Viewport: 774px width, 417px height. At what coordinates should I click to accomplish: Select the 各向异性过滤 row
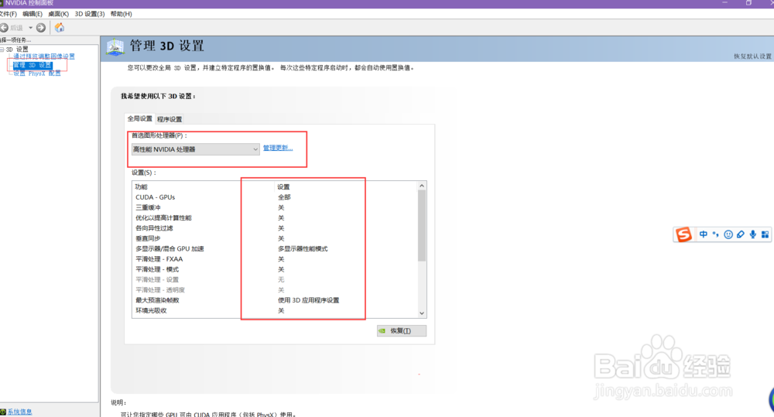coord(275,228)
